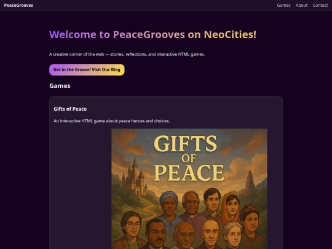This screenshot has width=332, height=249.
Task: Click the Welcome to PeaceGrooves heading
Action: [x=152, y=34]
